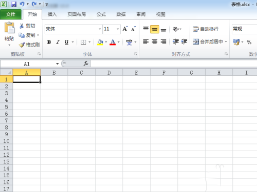Apply the fill color bucket

tap(100, 42)
